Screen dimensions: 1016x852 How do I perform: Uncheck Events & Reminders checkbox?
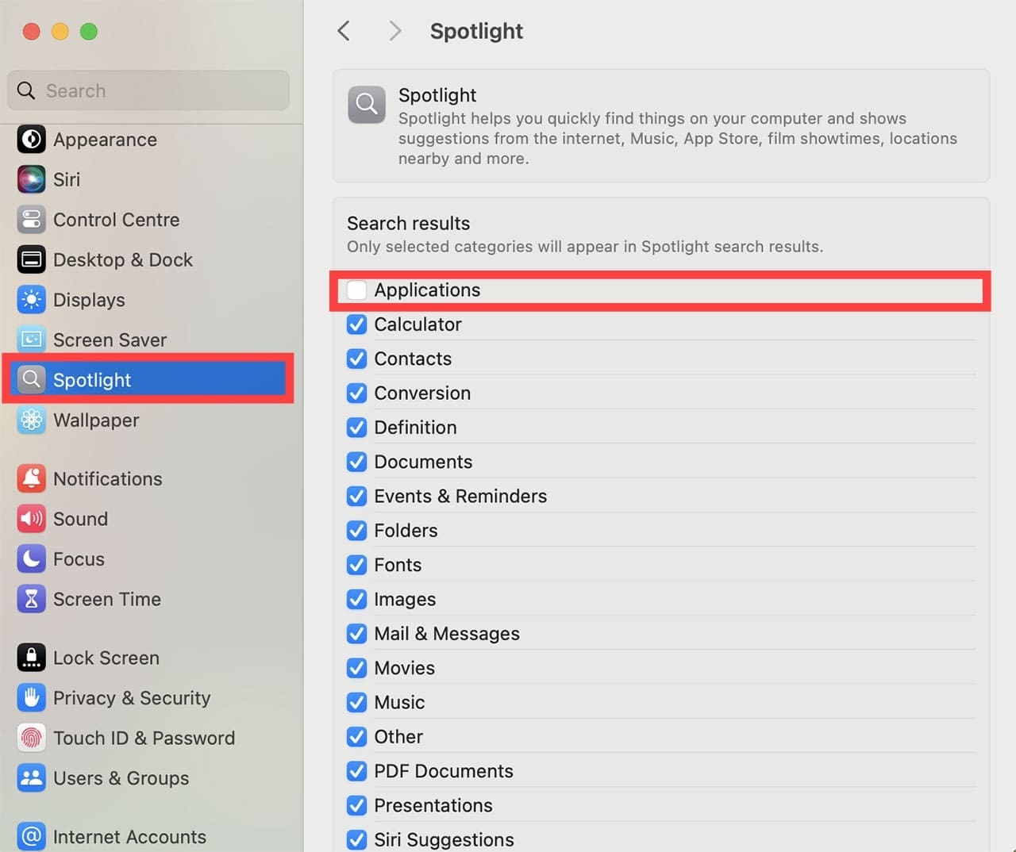tap(357, 497)
